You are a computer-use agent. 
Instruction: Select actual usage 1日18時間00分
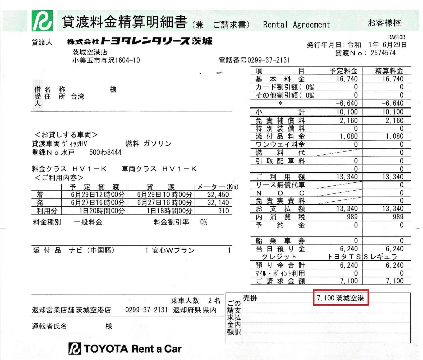(x=169, y=211)
